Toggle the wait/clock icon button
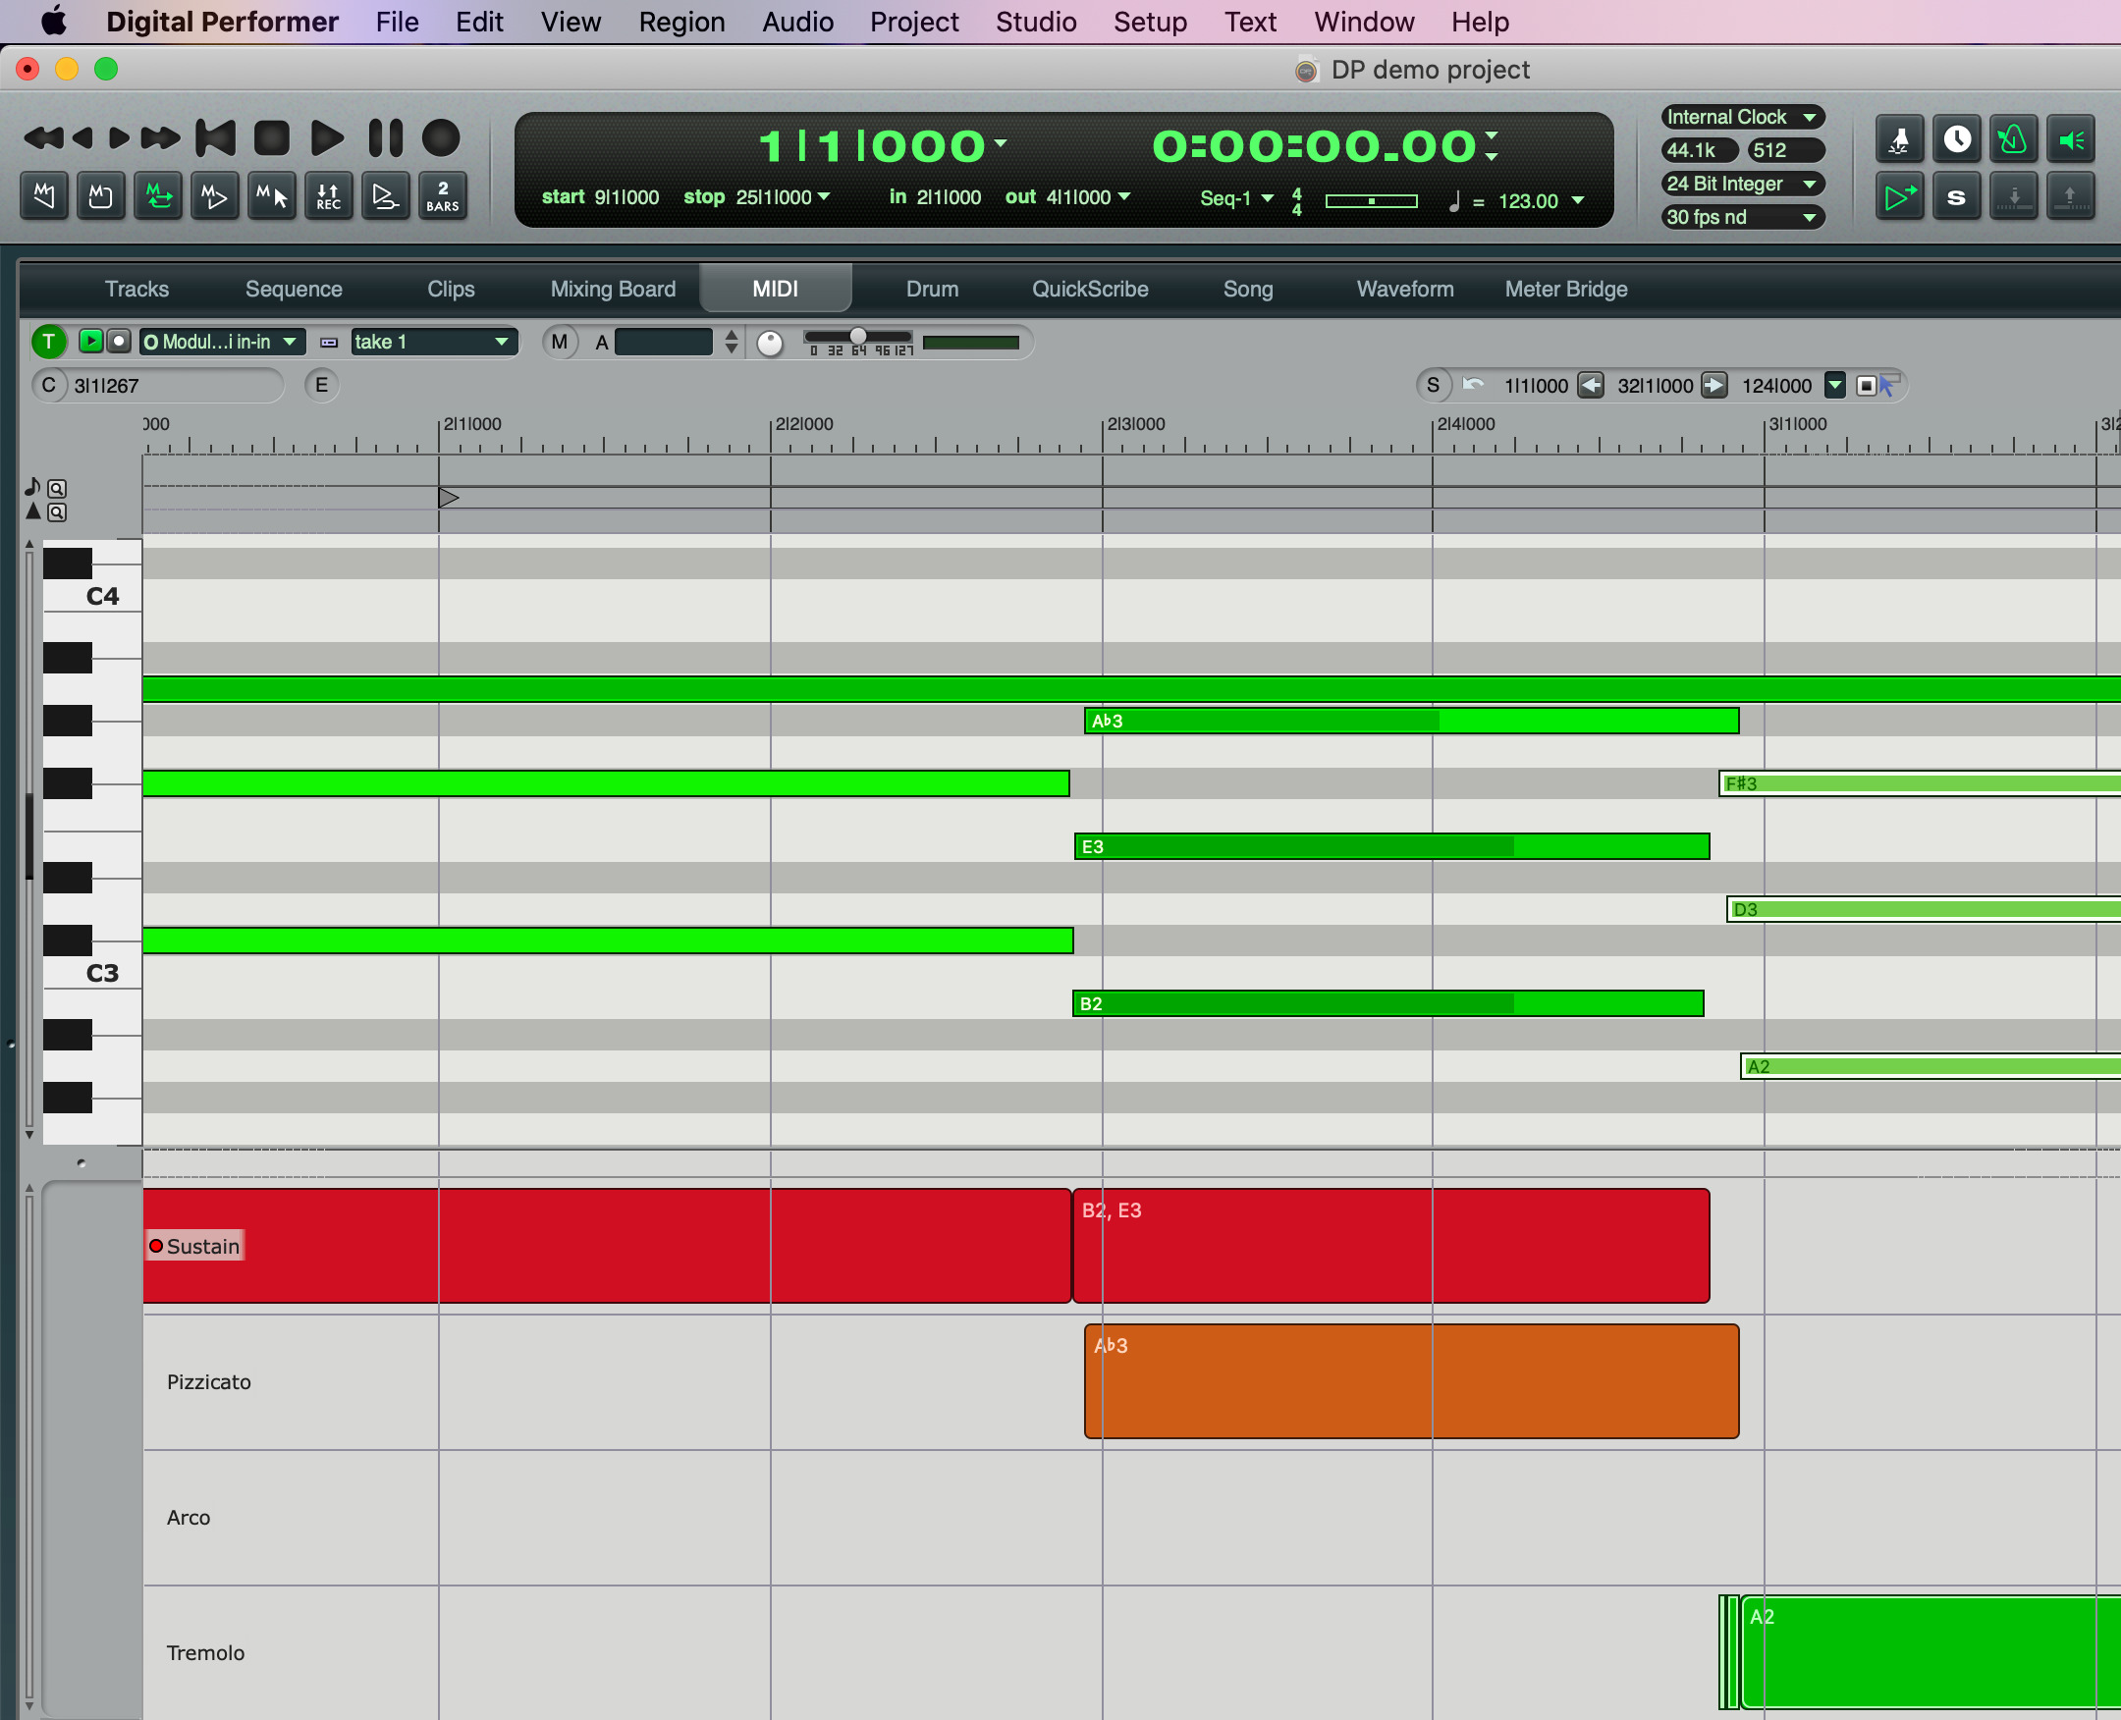The height and width of the screenshot is (1720, 2121). click(x=1956, y=140)
